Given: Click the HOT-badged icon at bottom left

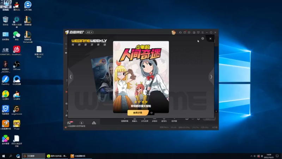Looking at the screenshot, I should tap(70, 123).
